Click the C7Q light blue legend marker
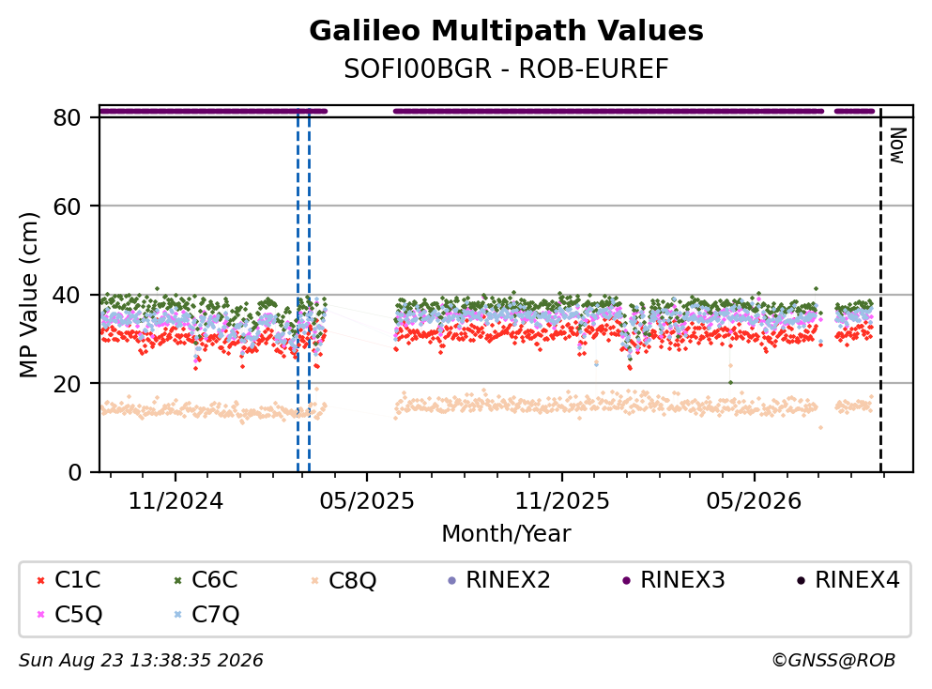Screen dimensions: 932x689 177,615
